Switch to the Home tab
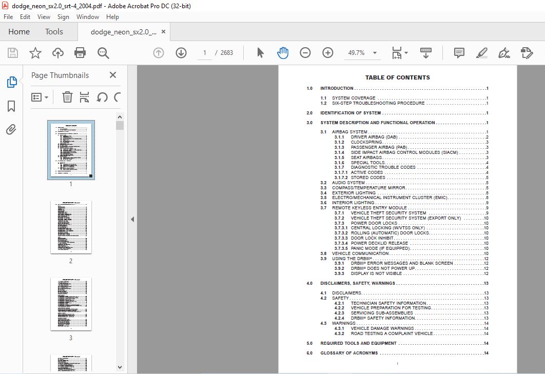The image size is (545, 374). pyautogui.click(x=19, y=32)
